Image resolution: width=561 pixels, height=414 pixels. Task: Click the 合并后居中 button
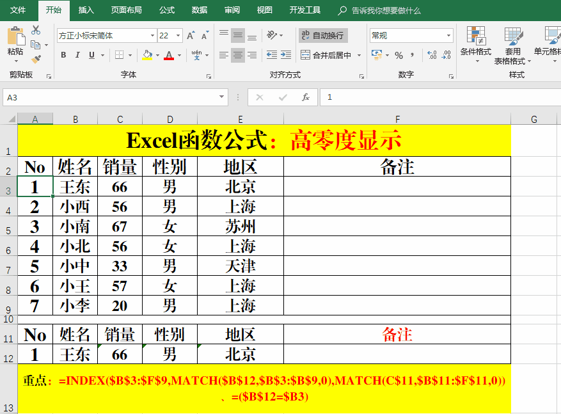(326, 55)
